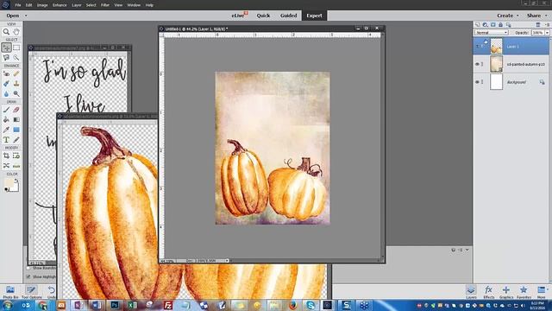The width and height of the screenshot is (552, 311).
Task: Switch to the eLive tab
Action: coord(239,16)
